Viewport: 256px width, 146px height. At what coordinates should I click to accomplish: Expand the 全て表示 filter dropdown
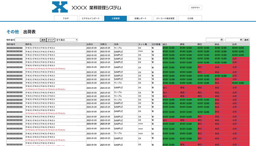67,40
